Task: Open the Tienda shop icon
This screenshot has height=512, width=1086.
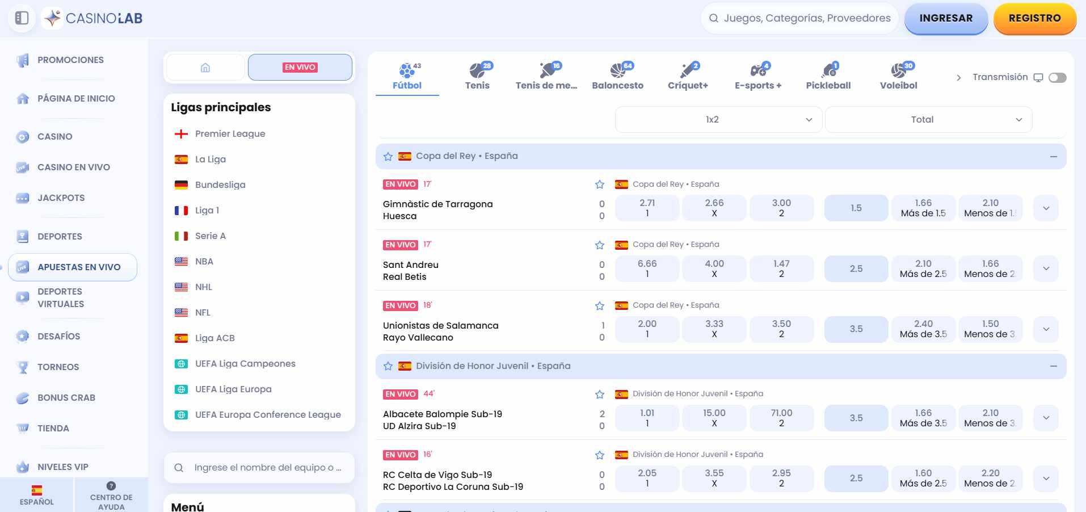Action: tap(23, 429)
